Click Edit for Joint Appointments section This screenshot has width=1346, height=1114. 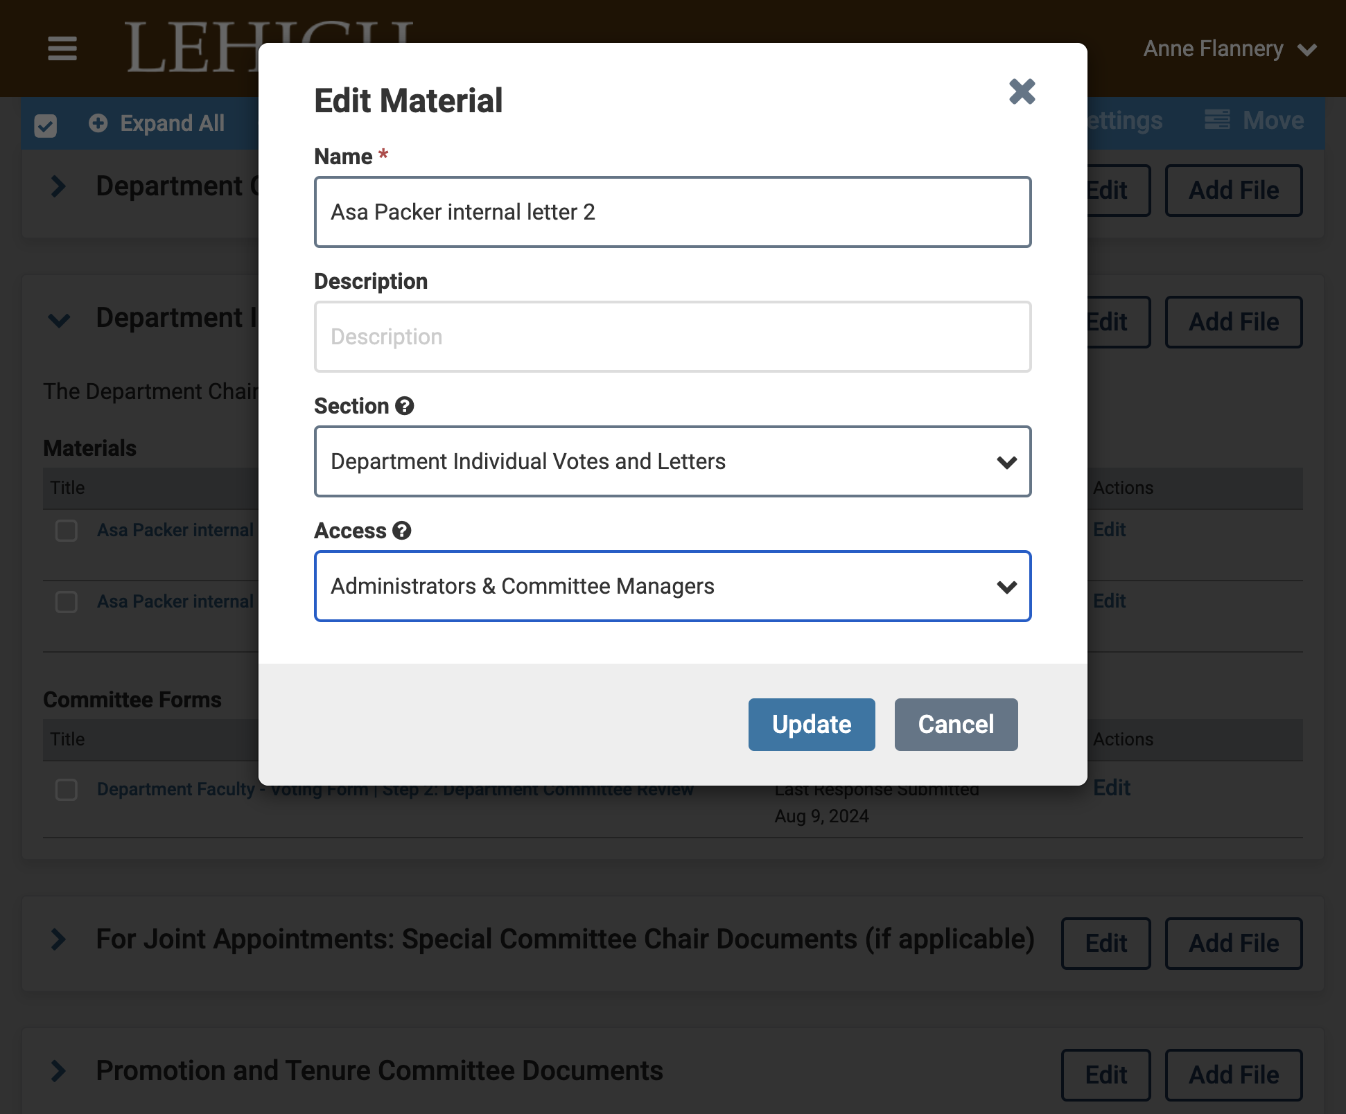(1106, 944)
